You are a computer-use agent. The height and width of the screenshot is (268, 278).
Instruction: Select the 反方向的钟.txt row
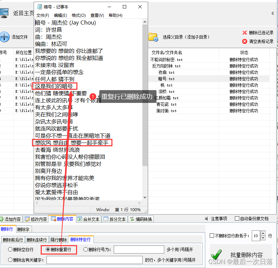pos(166,66)
